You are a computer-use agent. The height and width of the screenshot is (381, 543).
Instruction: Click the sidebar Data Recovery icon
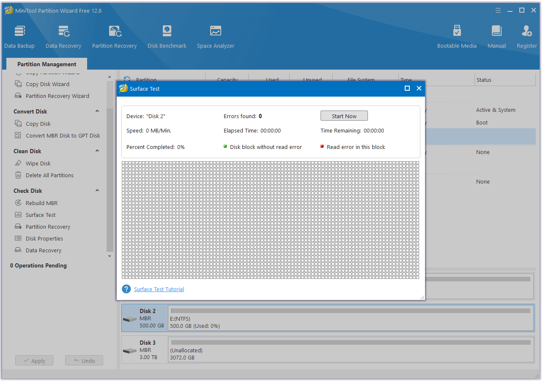[x=18, y=250]
